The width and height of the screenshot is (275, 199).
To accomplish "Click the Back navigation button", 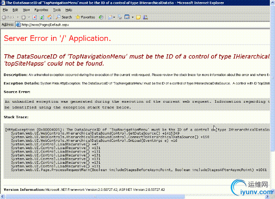I will [8, 17].
